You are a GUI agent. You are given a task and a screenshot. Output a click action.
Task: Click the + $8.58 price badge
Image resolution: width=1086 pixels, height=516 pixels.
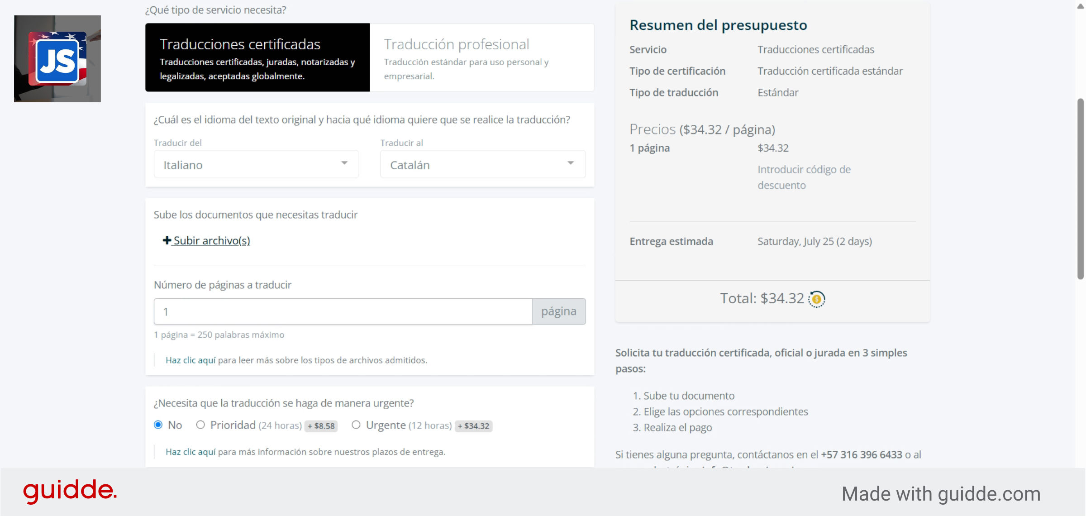[321, 426]
